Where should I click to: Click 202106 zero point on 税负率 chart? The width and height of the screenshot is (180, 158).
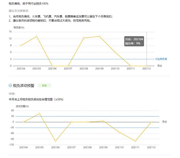(52, 66)
